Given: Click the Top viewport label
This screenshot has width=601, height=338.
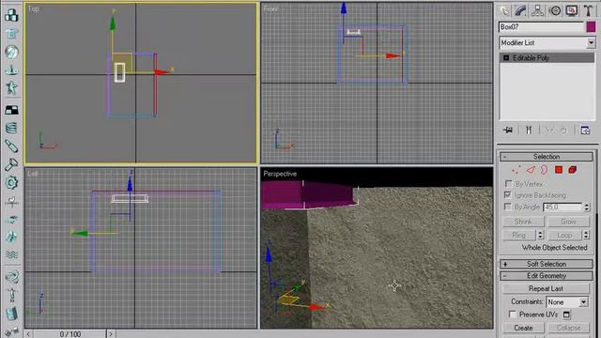Looking at the screenshot, I should tap(34, 8).
